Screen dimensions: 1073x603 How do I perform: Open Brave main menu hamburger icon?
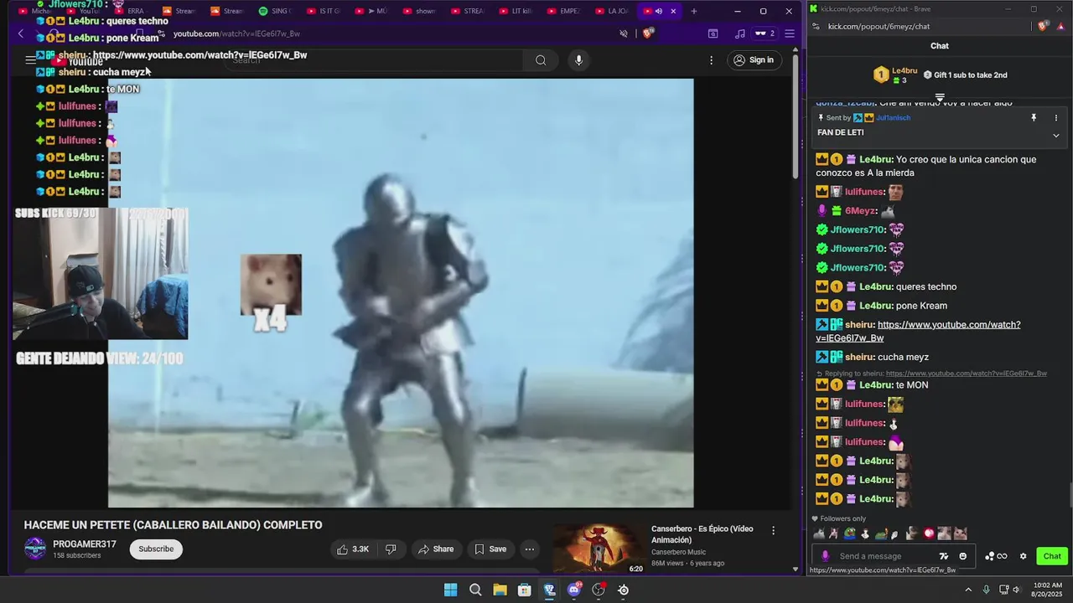(789, 33)
